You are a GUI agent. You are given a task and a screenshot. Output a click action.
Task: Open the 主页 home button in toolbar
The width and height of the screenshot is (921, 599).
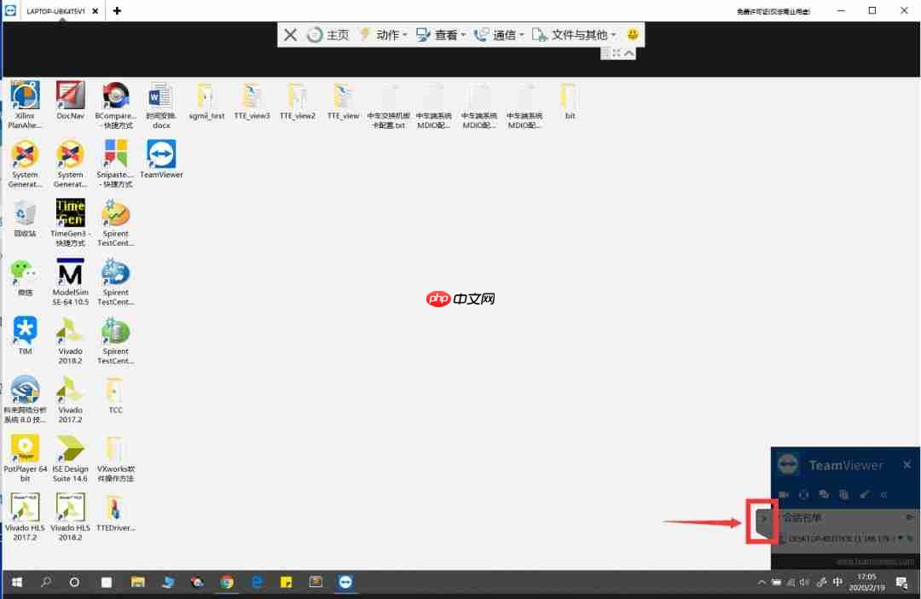[328, 35]
